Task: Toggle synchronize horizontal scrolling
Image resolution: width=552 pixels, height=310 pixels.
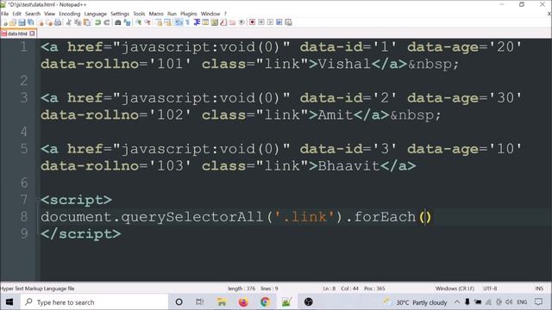Action: pyautogui.click(x=167, y=22)
